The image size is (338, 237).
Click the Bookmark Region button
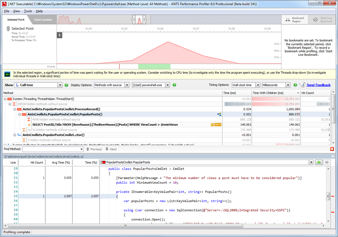pyautogui.click(x=295, y=20)
